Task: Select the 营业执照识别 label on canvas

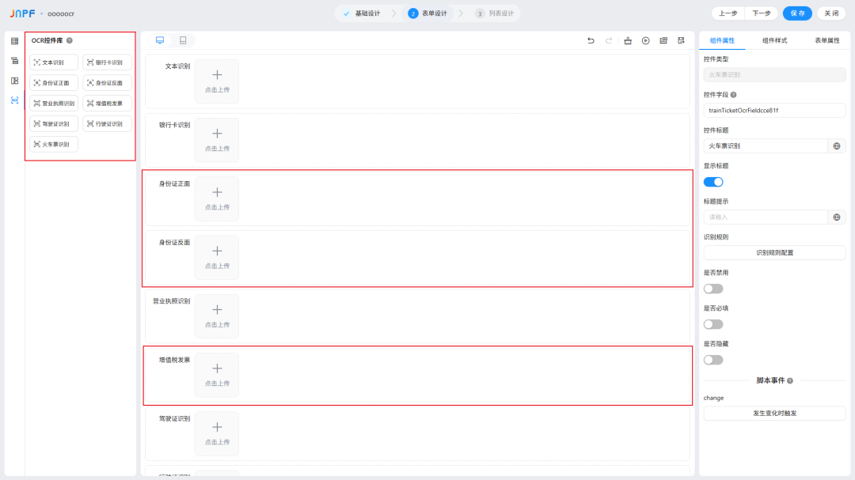Action: pos(171,300)
